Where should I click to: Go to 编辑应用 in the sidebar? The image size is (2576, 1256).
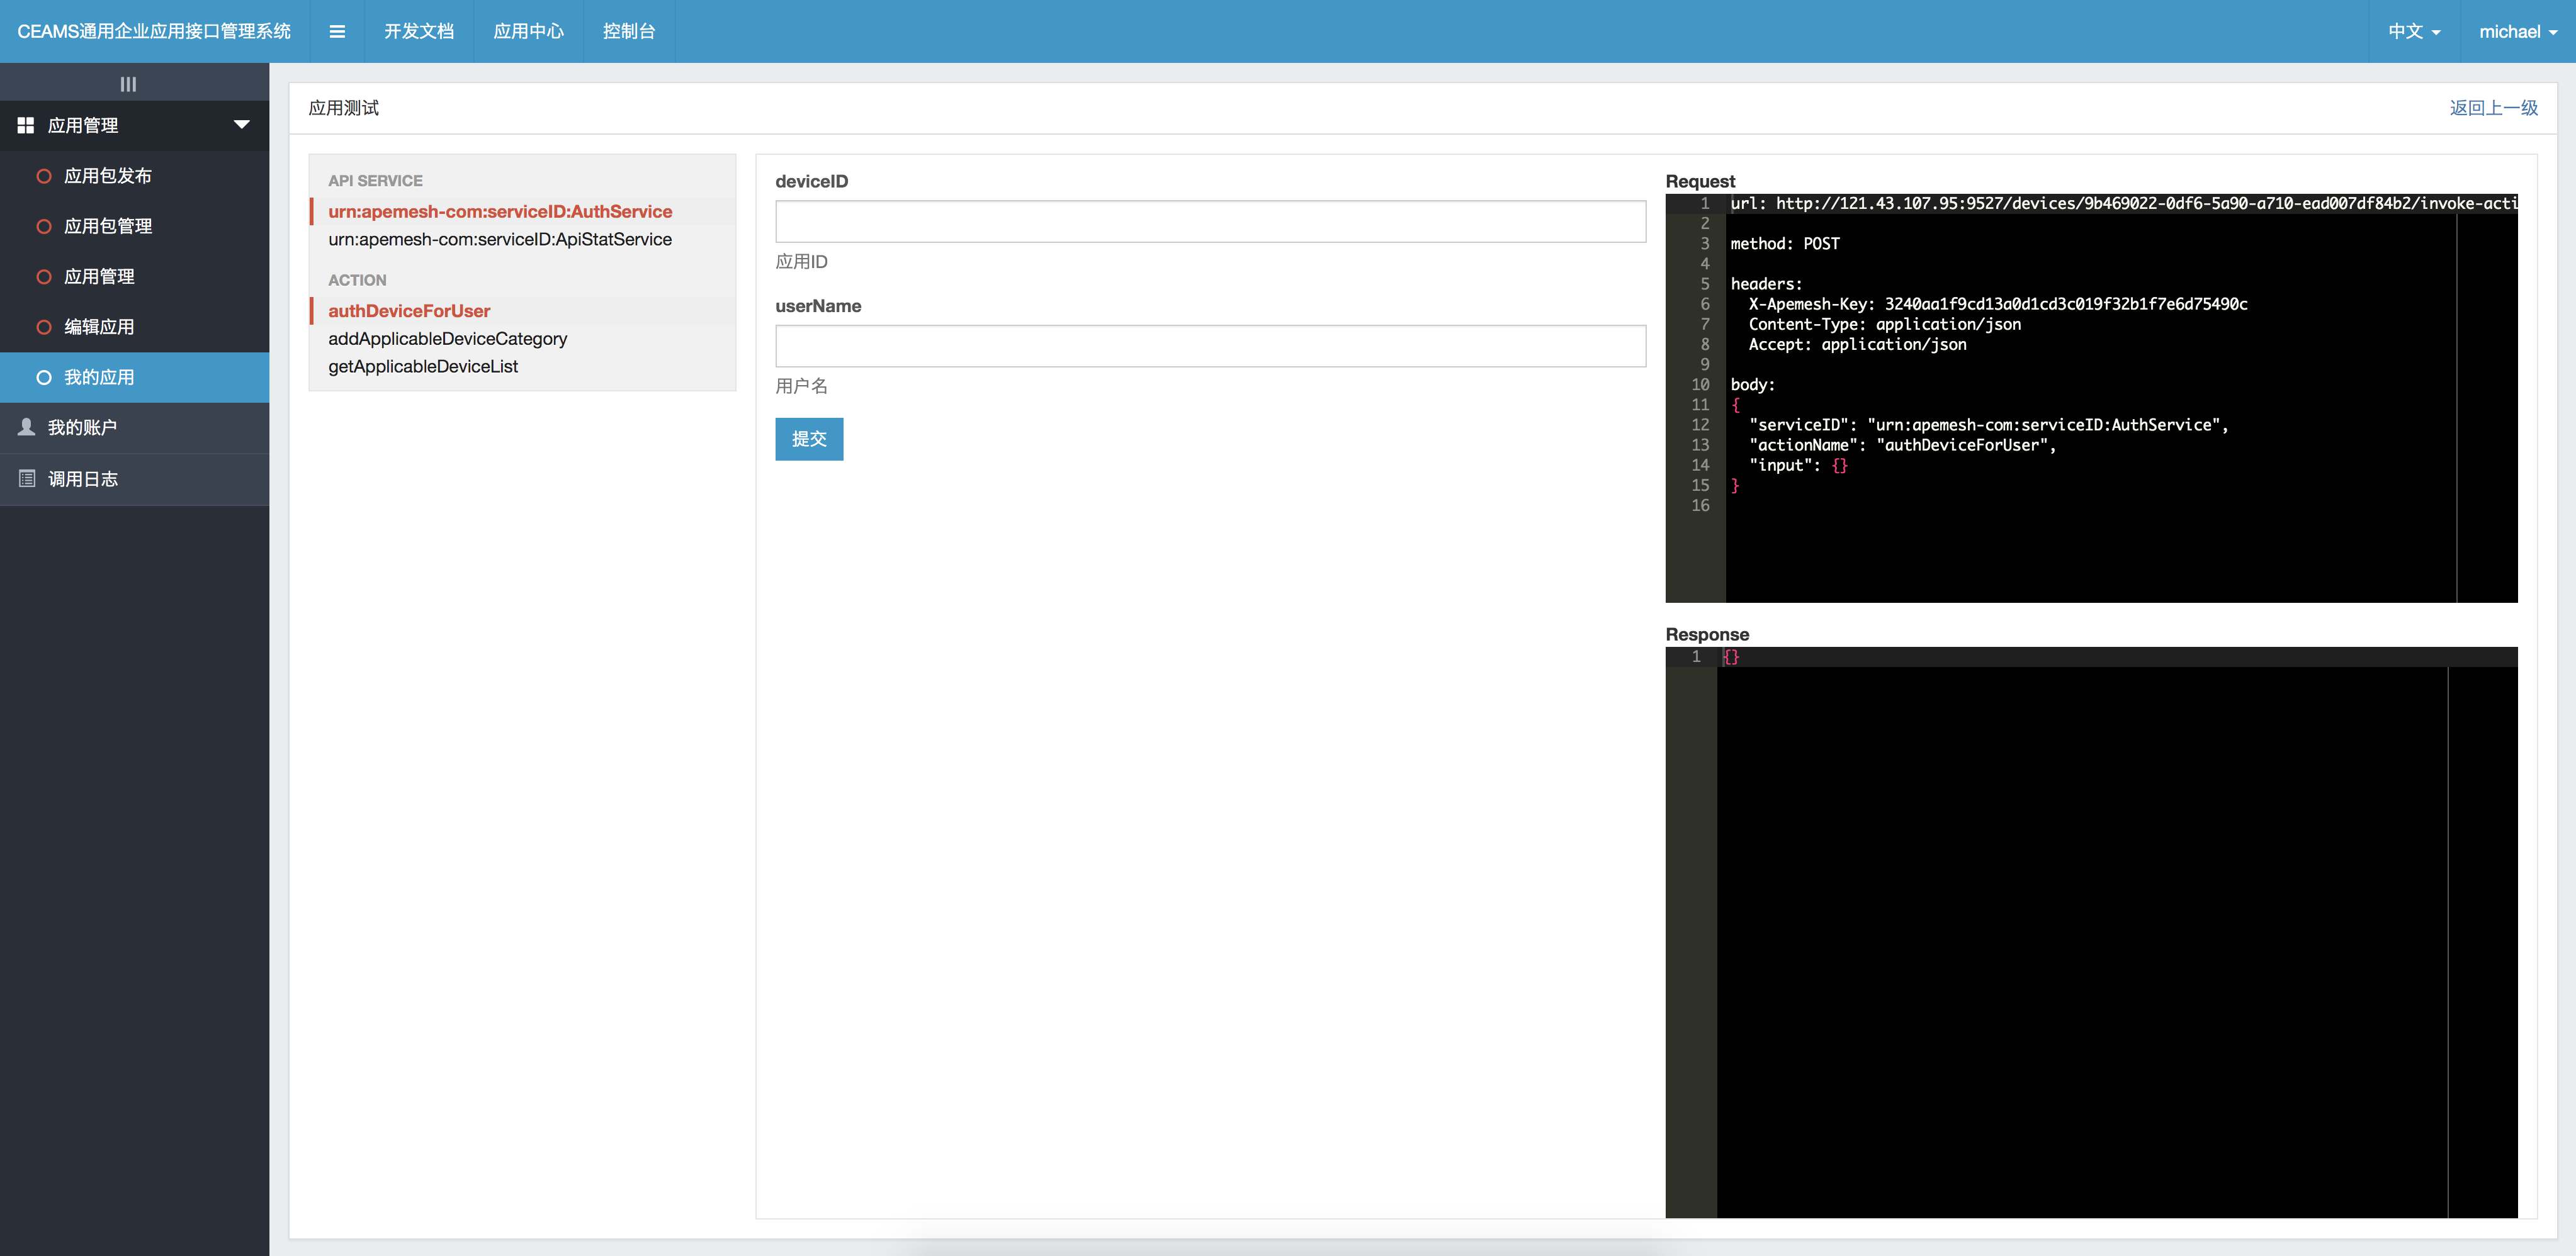[x=134, y=327]
